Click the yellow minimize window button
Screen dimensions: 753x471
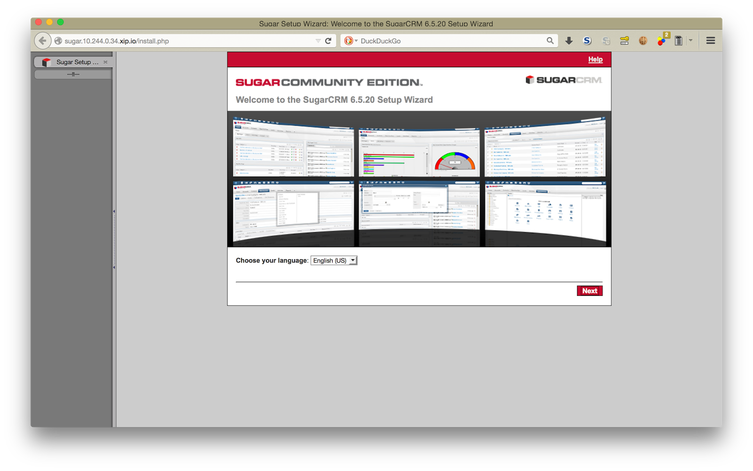tap(49, 22)
